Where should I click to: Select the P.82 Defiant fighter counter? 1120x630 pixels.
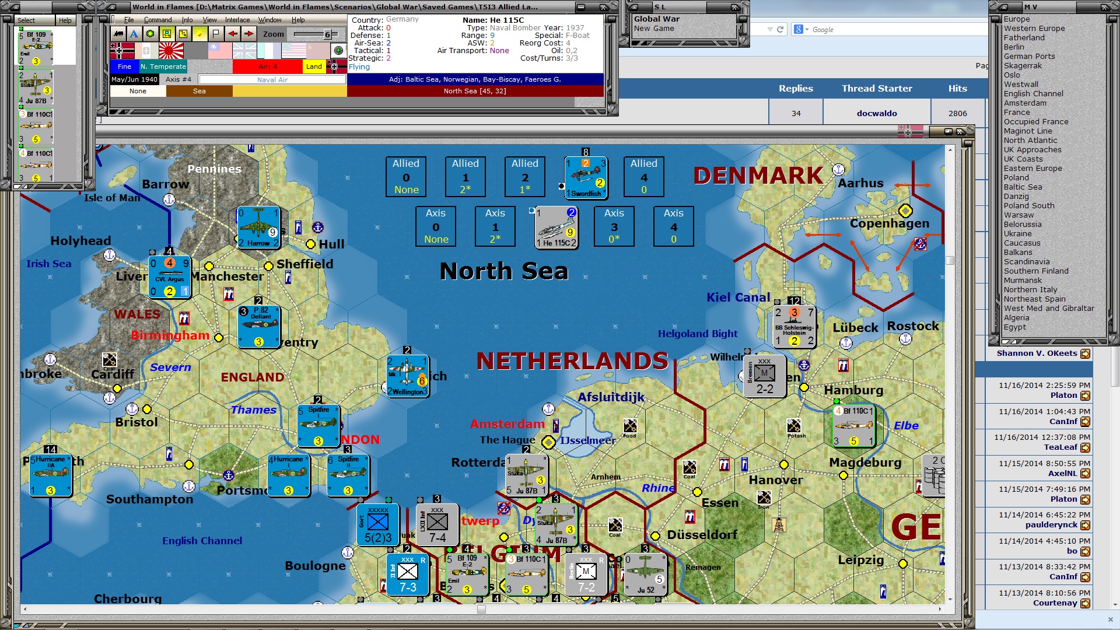[259, 327]
